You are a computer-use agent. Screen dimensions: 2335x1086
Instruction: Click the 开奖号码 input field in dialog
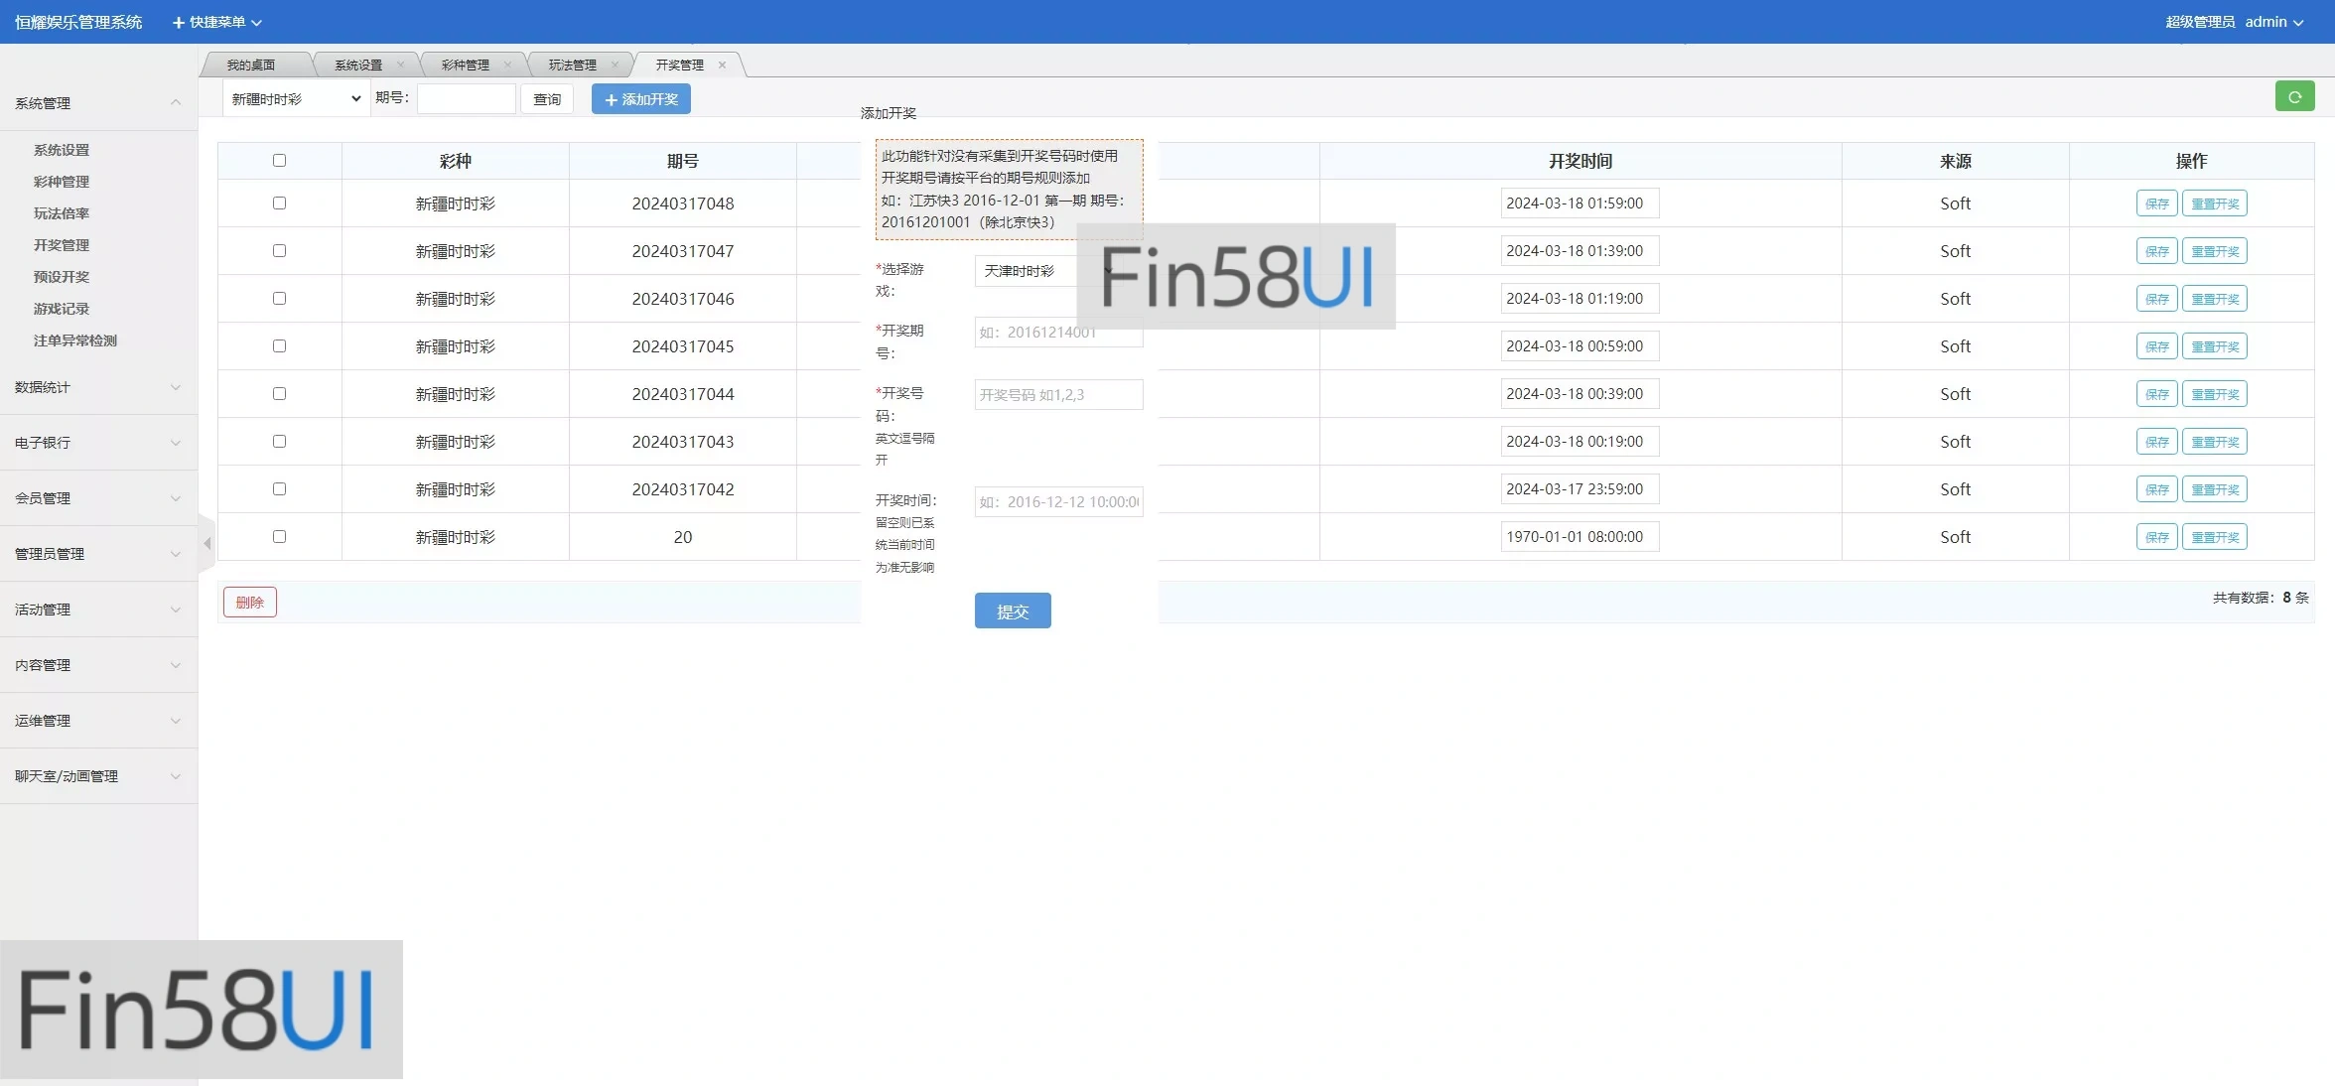tap(1058, 395)
